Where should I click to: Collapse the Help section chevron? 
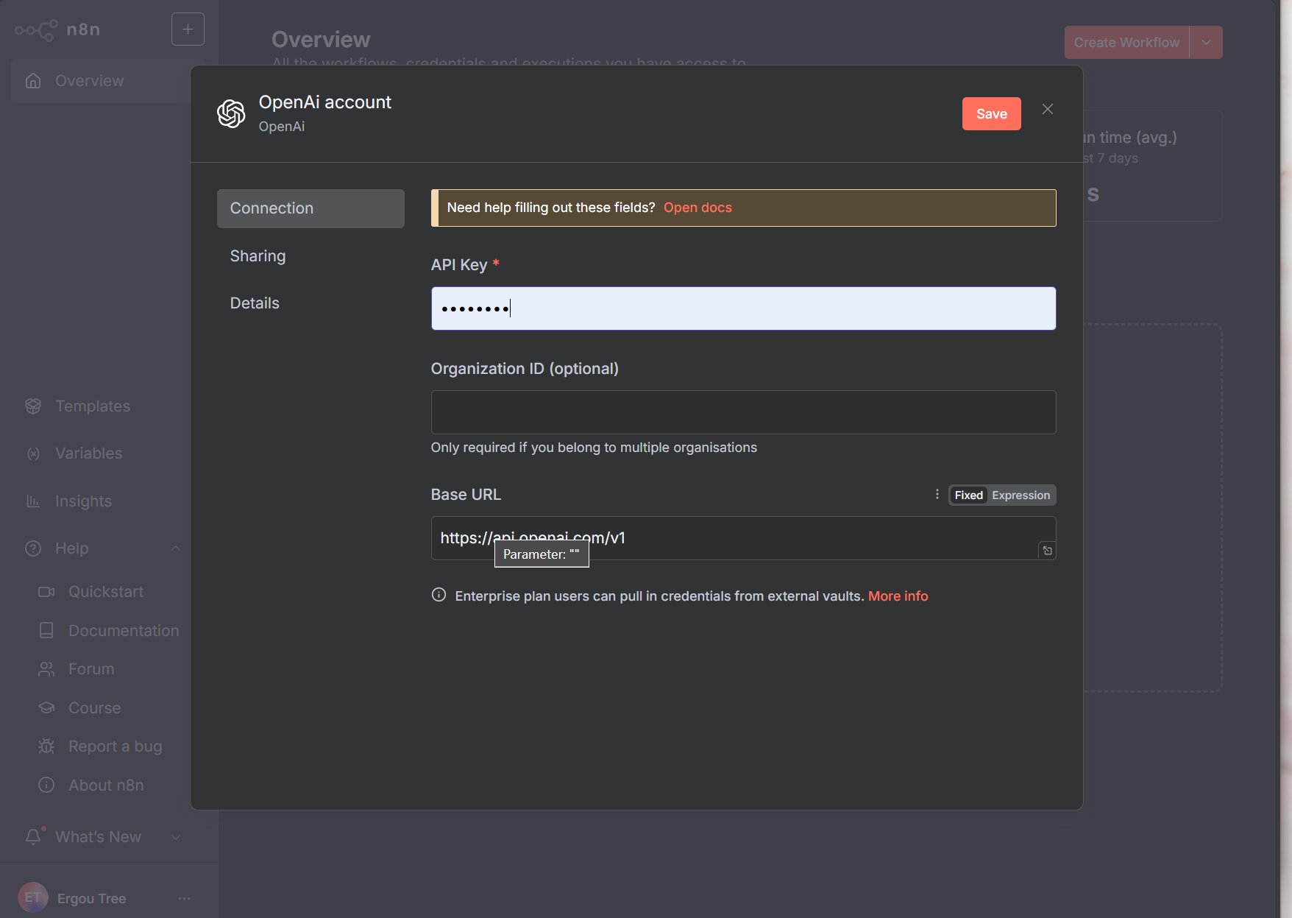[x=176, y=548]
